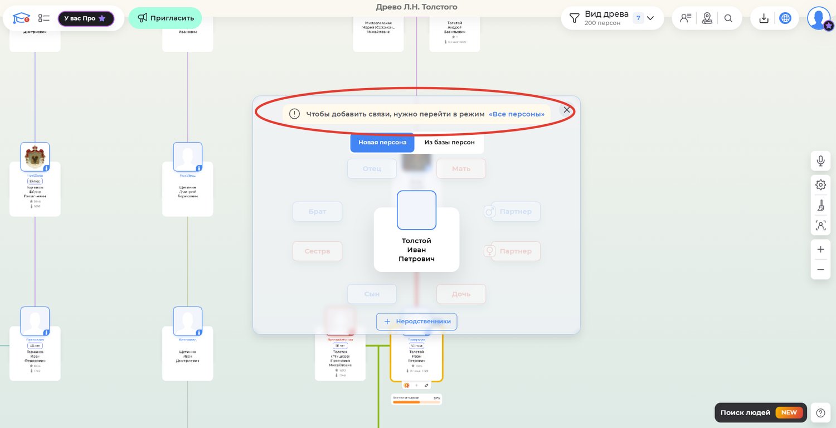Open the map with location pin
Image resolution: width=836 pixels, height=428 pixels.
[x=707, y=18]
